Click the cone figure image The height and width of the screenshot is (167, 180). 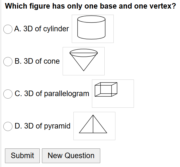(x=83, y=61)
